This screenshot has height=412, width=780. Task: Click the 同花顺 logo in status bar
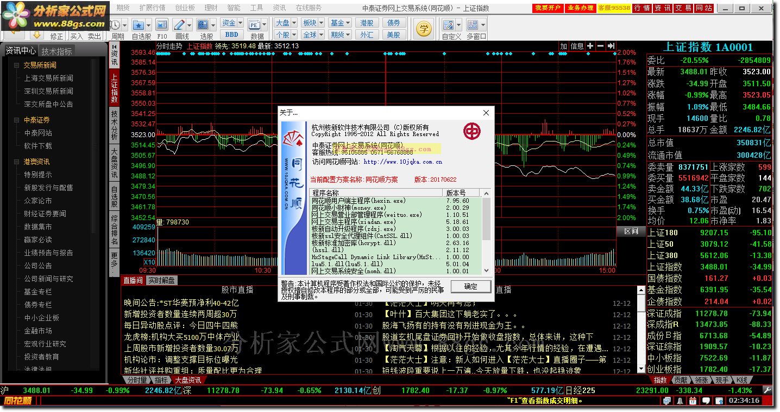[x=18, y=401]
